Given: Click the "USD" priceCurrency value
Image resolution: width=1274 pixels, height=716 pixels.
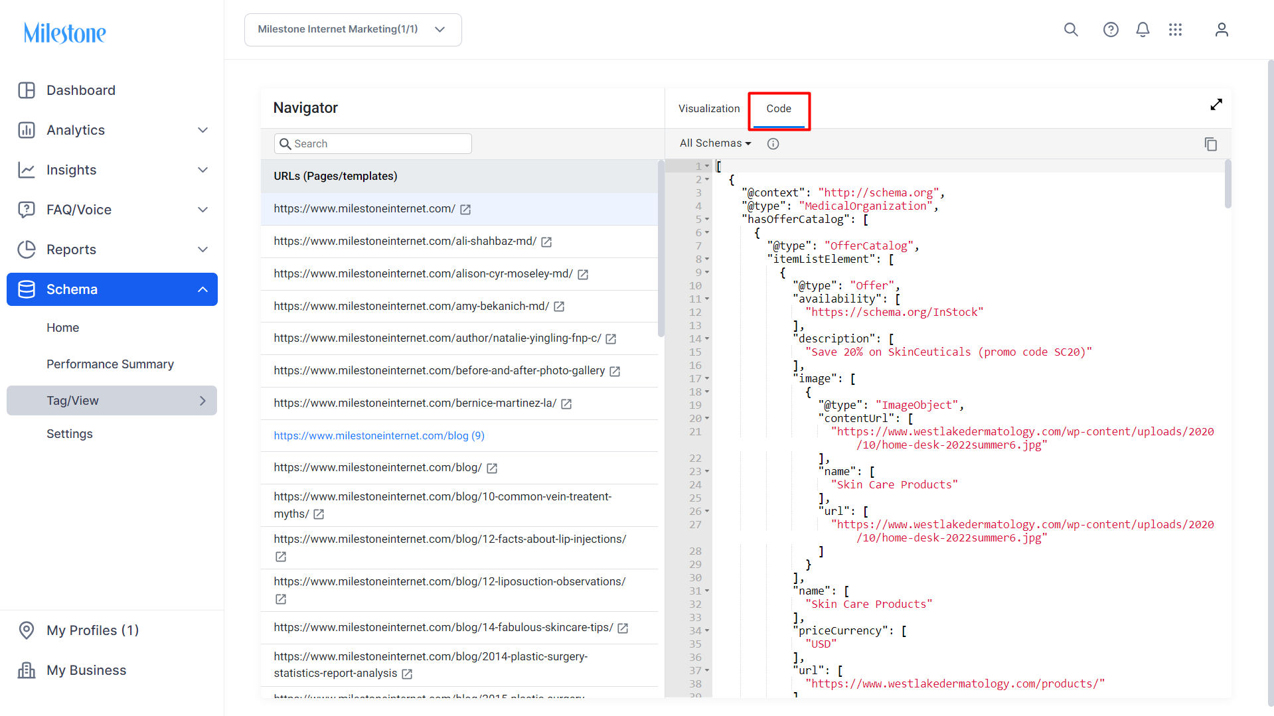Looking at the screenshot, I should 821,644.
